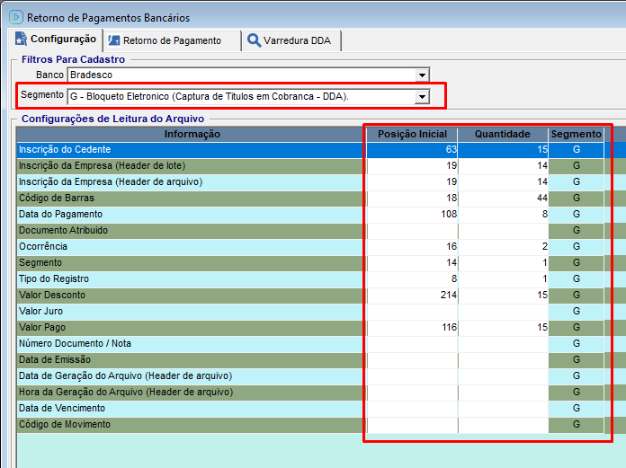This screenshot has width=626, height=468.
Task: Open the Retorno de Pagamento tab
Action: tap(171, 40)
